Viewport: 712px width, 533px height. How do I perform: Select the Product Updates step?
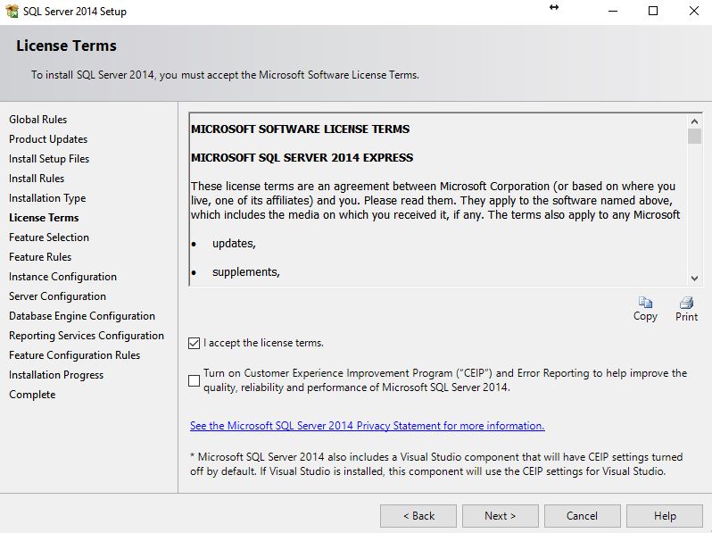[48, 139]
